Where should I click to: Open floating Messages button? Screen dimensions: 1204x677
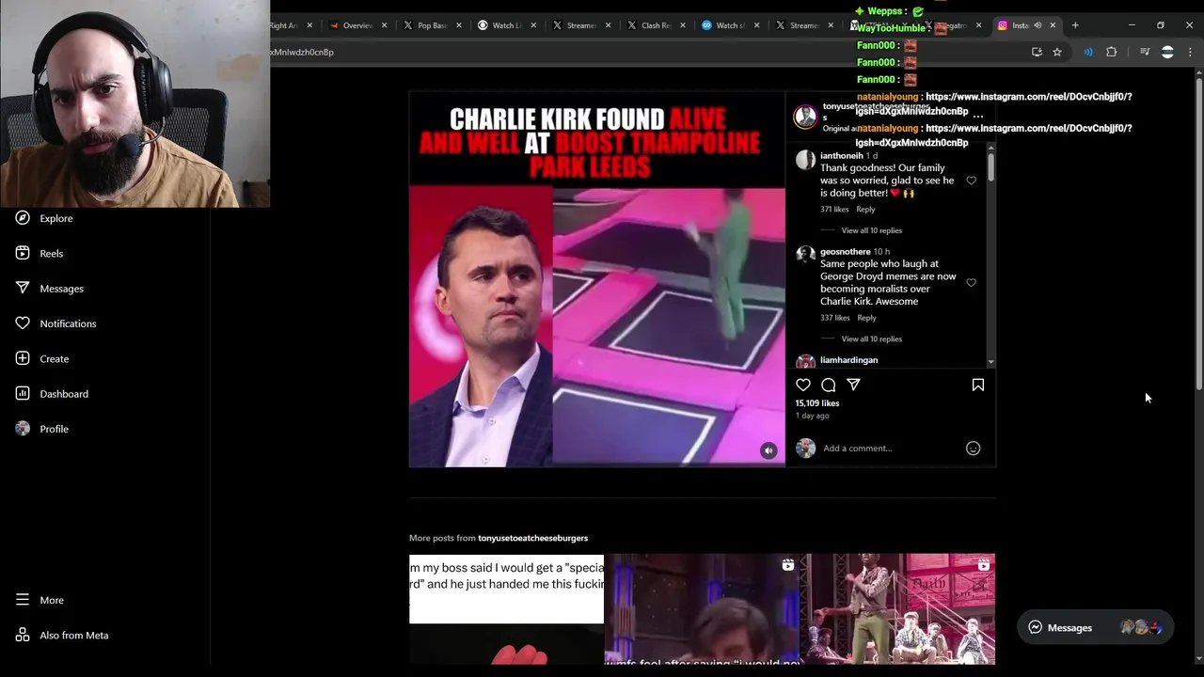tap(1095, 627)
